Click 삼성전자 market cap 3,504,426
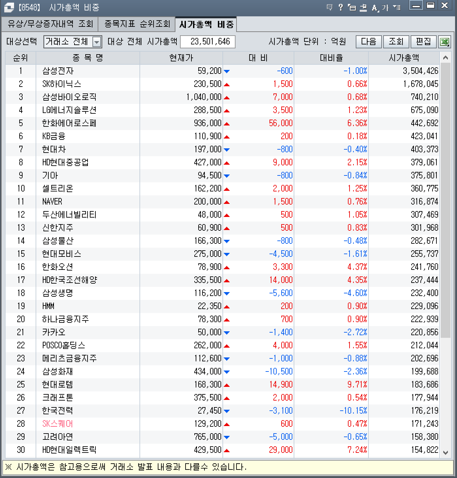Image resolution: width=457 pixels, height=478 pixels. tap(421, 71)
